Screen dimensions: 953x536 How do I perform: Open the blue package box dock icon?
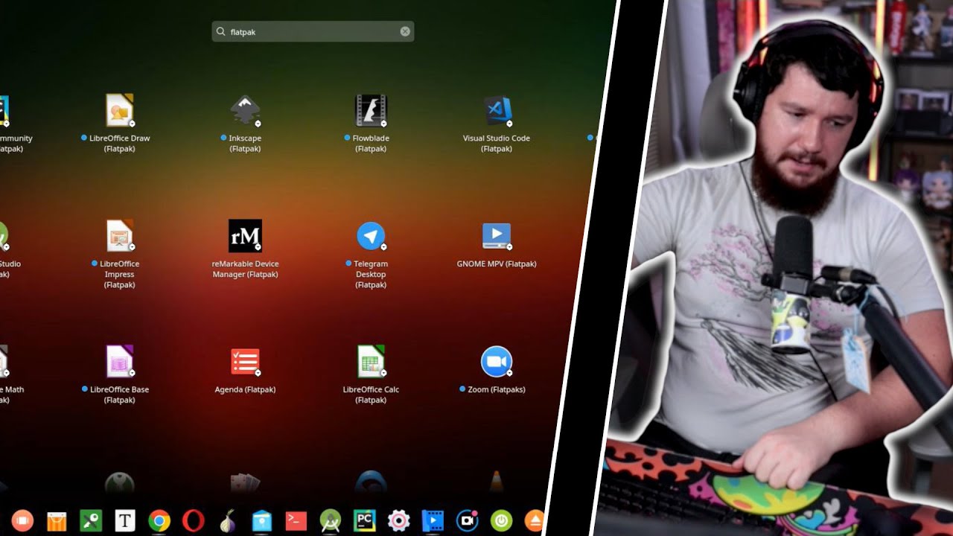click(262, 520)
